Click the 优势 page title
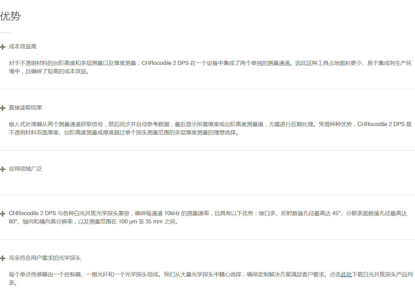Screen dimensions: 415x306 point(10,16)
